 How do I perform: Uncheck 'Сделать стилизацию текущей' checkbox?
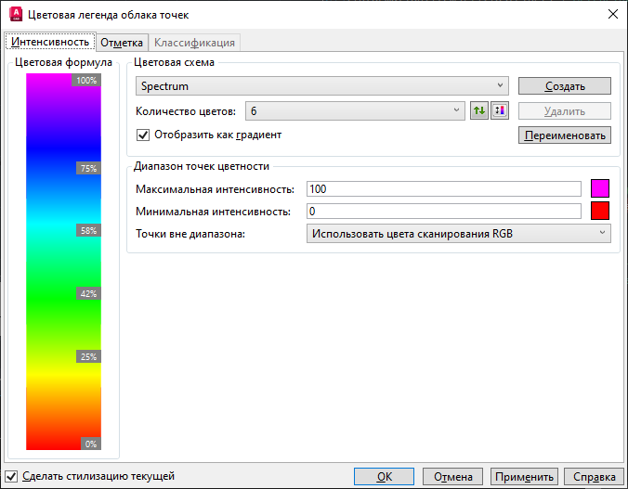tap(11, 476)
